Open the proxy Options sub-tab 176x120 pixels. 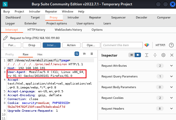[97, 30]
